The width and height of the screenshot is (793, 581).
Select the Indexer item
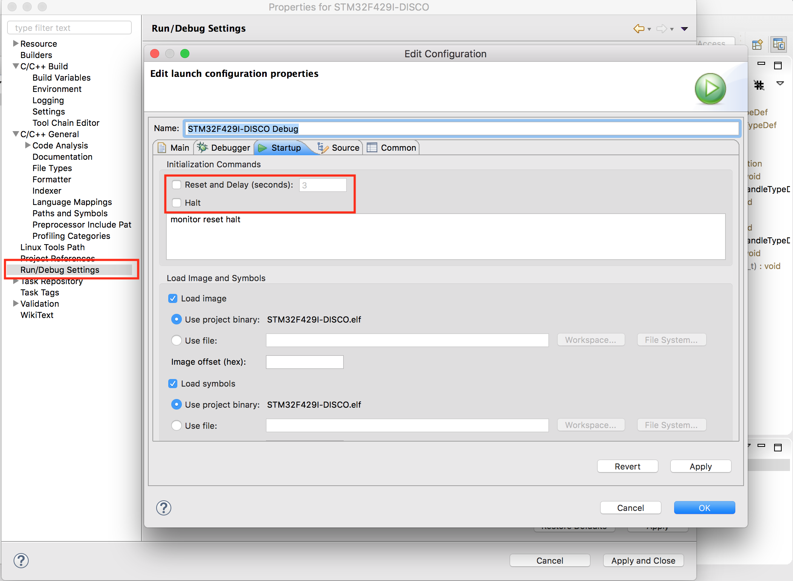click(x=47, y=191)
